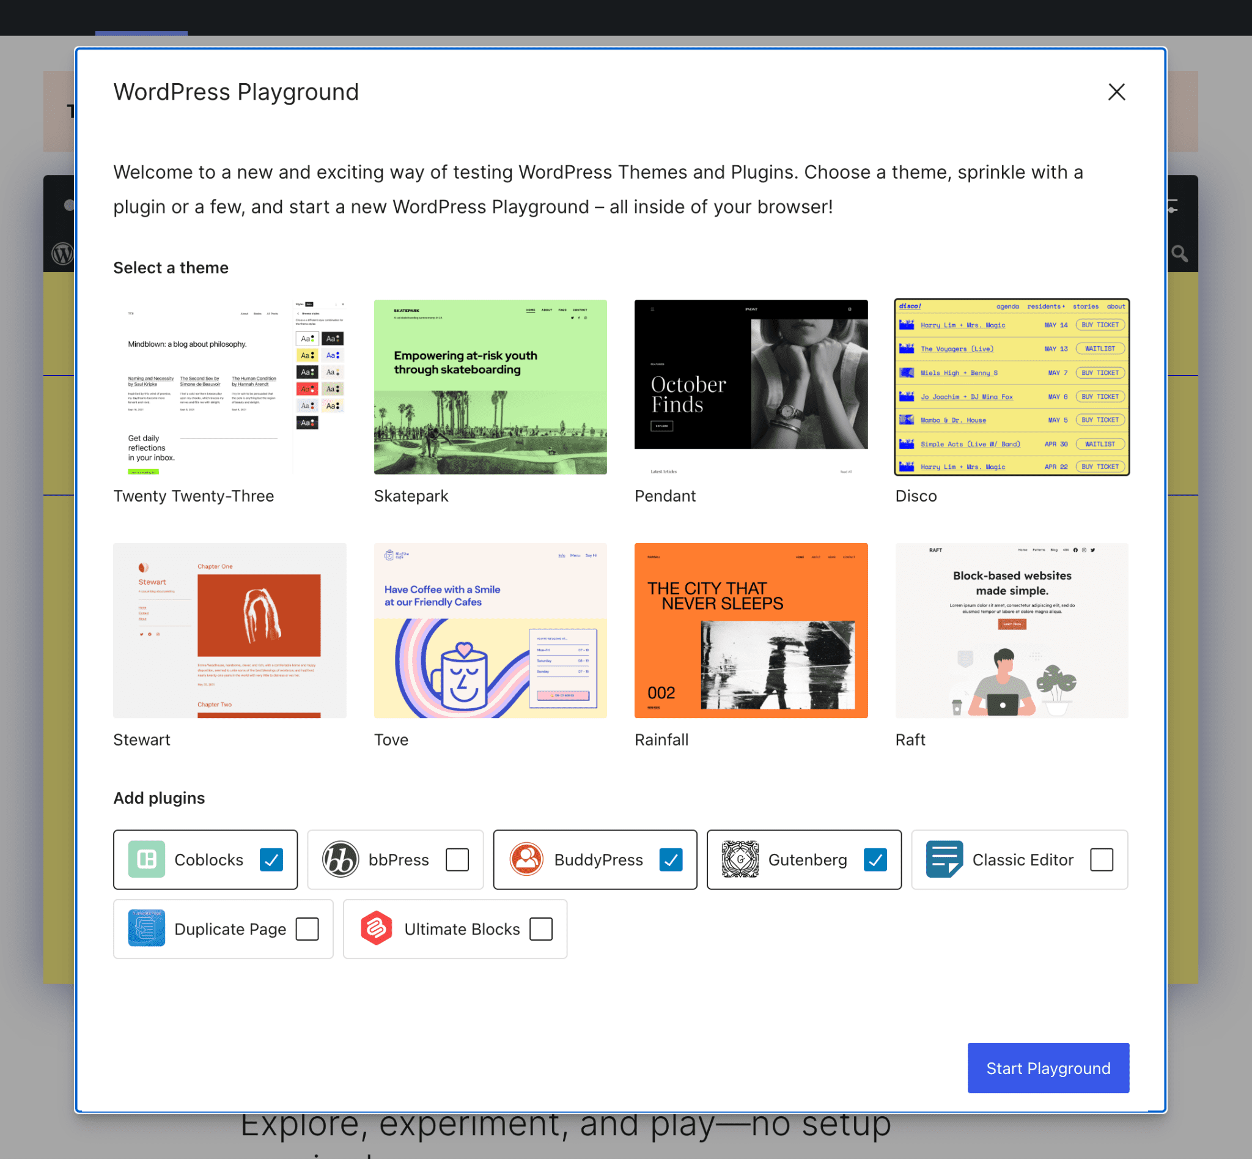Image resolution: width=1252 pixels, height=1159 pixels.
Task: Click the bbPress plugin icon
Action: 338,859
